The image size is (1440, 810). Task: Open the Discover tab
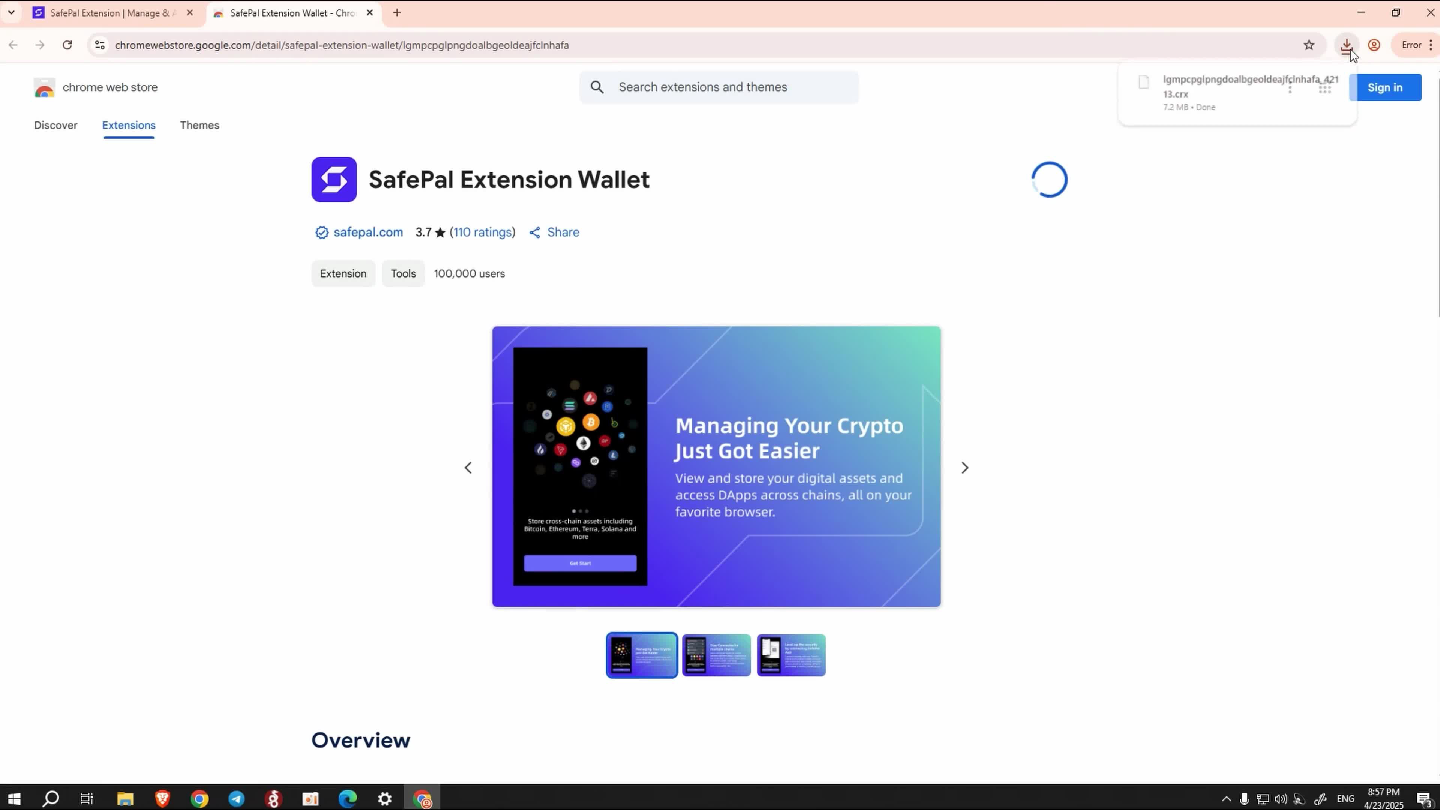pos(55,125)
